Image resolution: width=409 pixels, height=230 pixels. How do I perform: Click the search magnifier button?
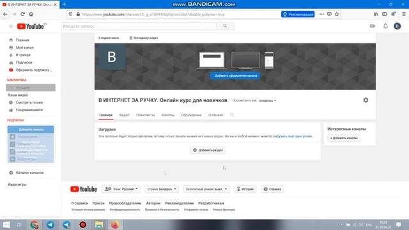coord(226,26)
